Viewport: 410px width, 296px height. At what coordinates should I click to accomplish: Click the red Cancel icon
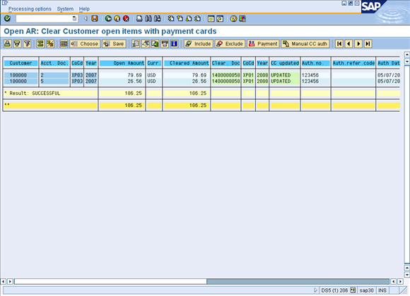(x=126, y=18)
